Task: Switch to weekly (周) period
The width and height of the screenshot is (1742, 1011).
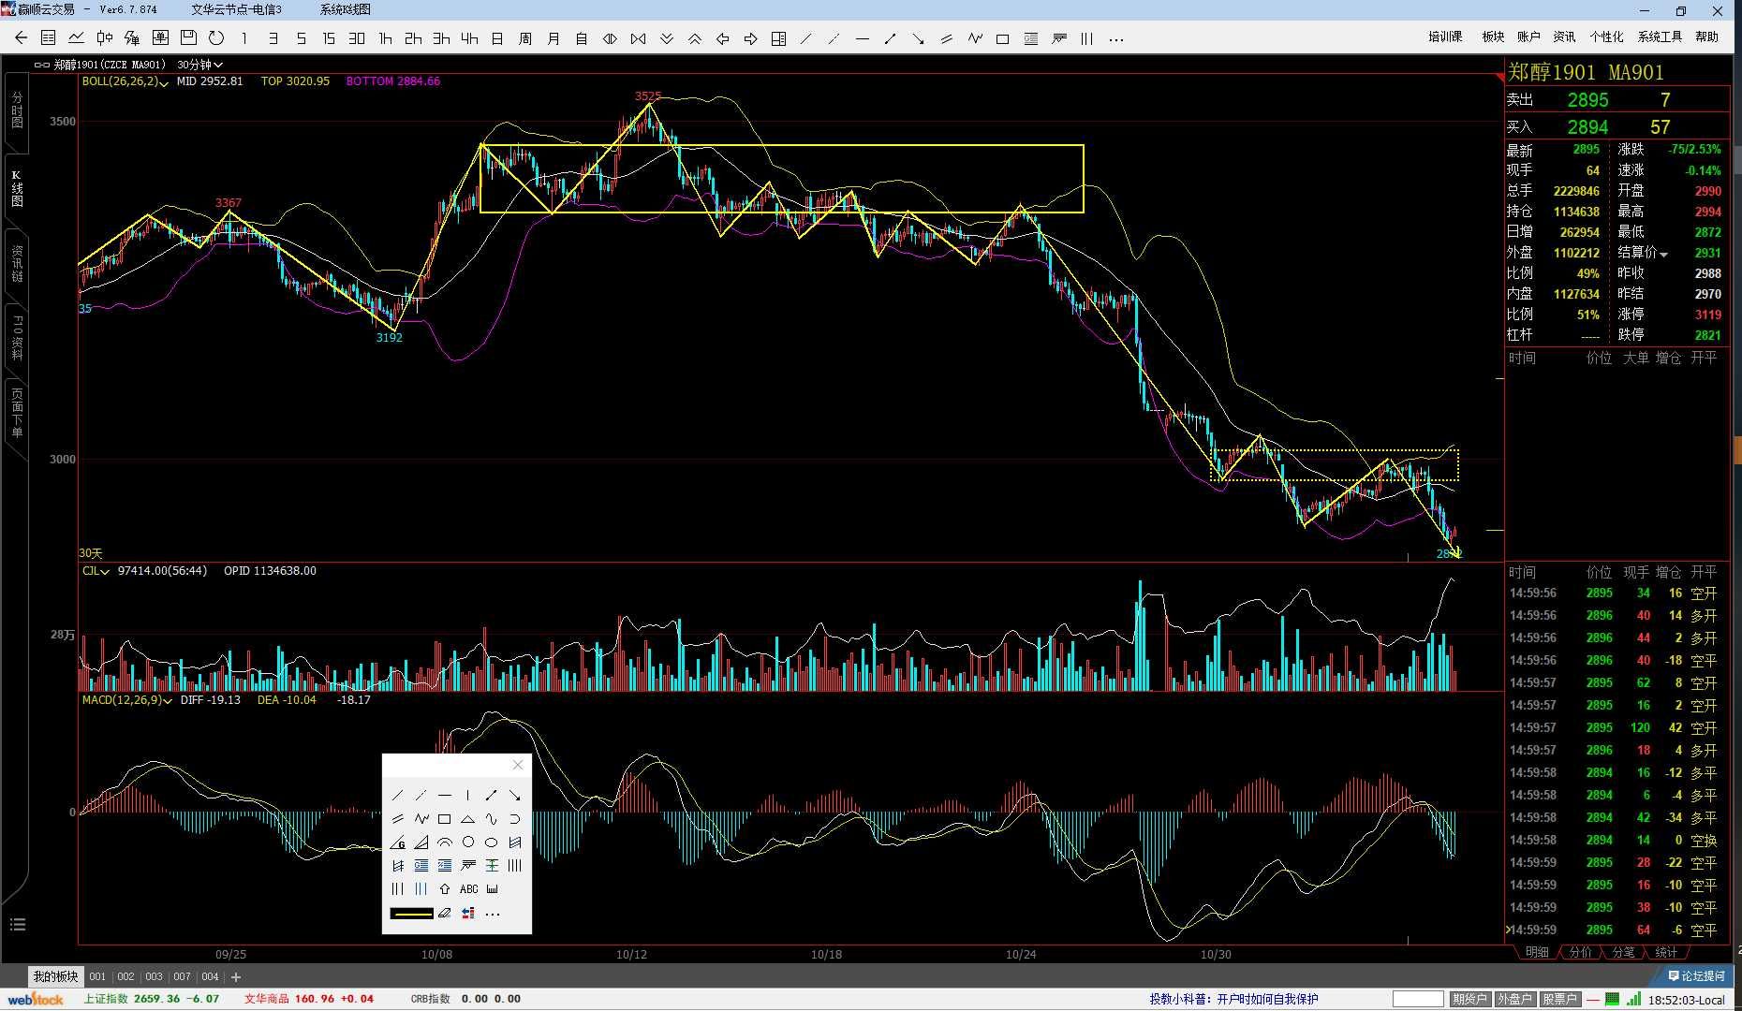Action: [525, 38]
